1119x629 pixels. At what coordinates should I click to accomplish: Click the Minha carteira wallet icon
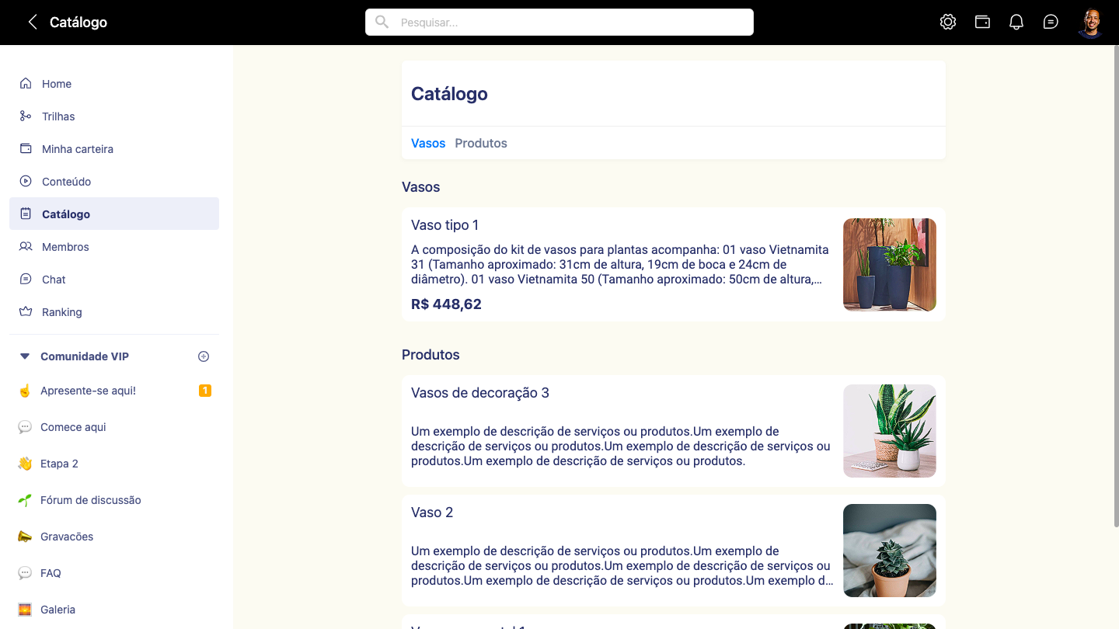click(x=26, y=149)
